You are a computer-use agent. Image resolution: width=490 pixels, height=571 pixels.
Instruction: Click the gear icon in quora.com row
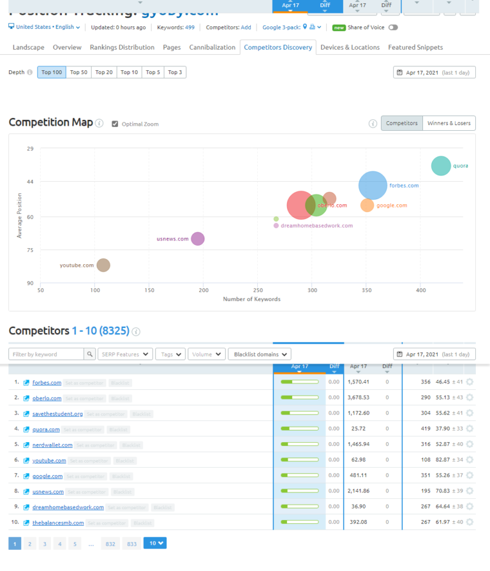[x=470, y=429]
